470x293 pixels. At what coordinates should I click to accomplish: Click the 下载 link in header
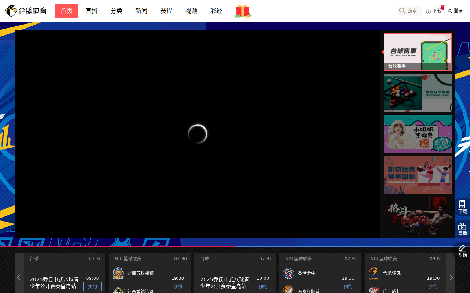coord(437,11)
